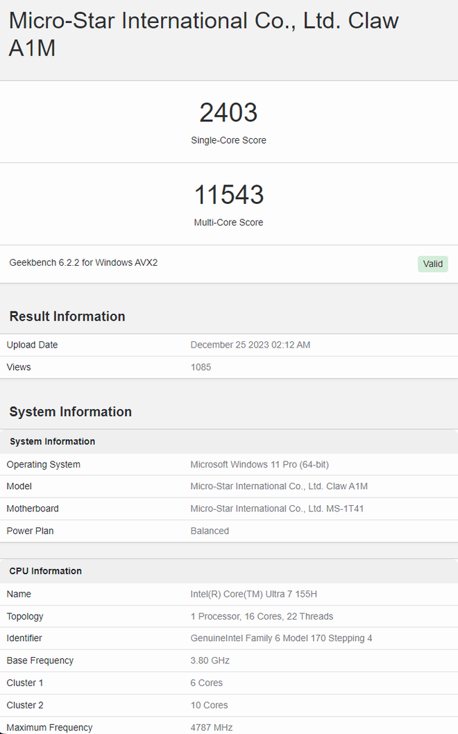
Task: Click the 'Multi-Core Score' label
Action: pos(228,223)
